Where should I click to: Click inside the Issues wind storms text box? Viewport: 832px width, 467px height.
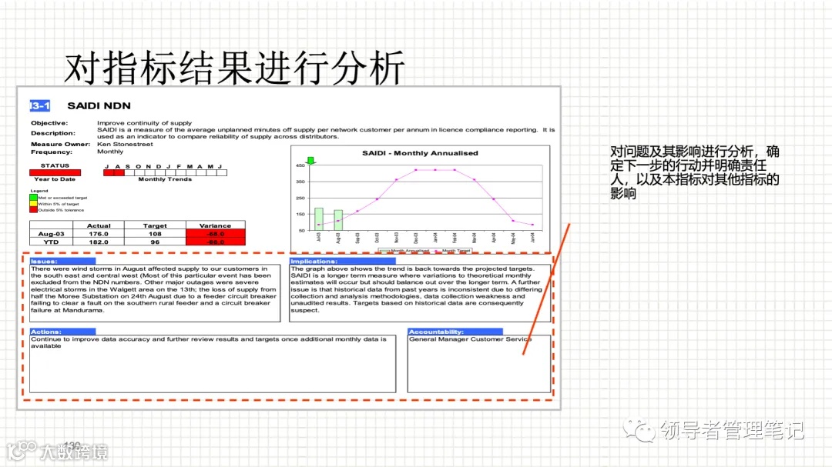click(154, 293)
